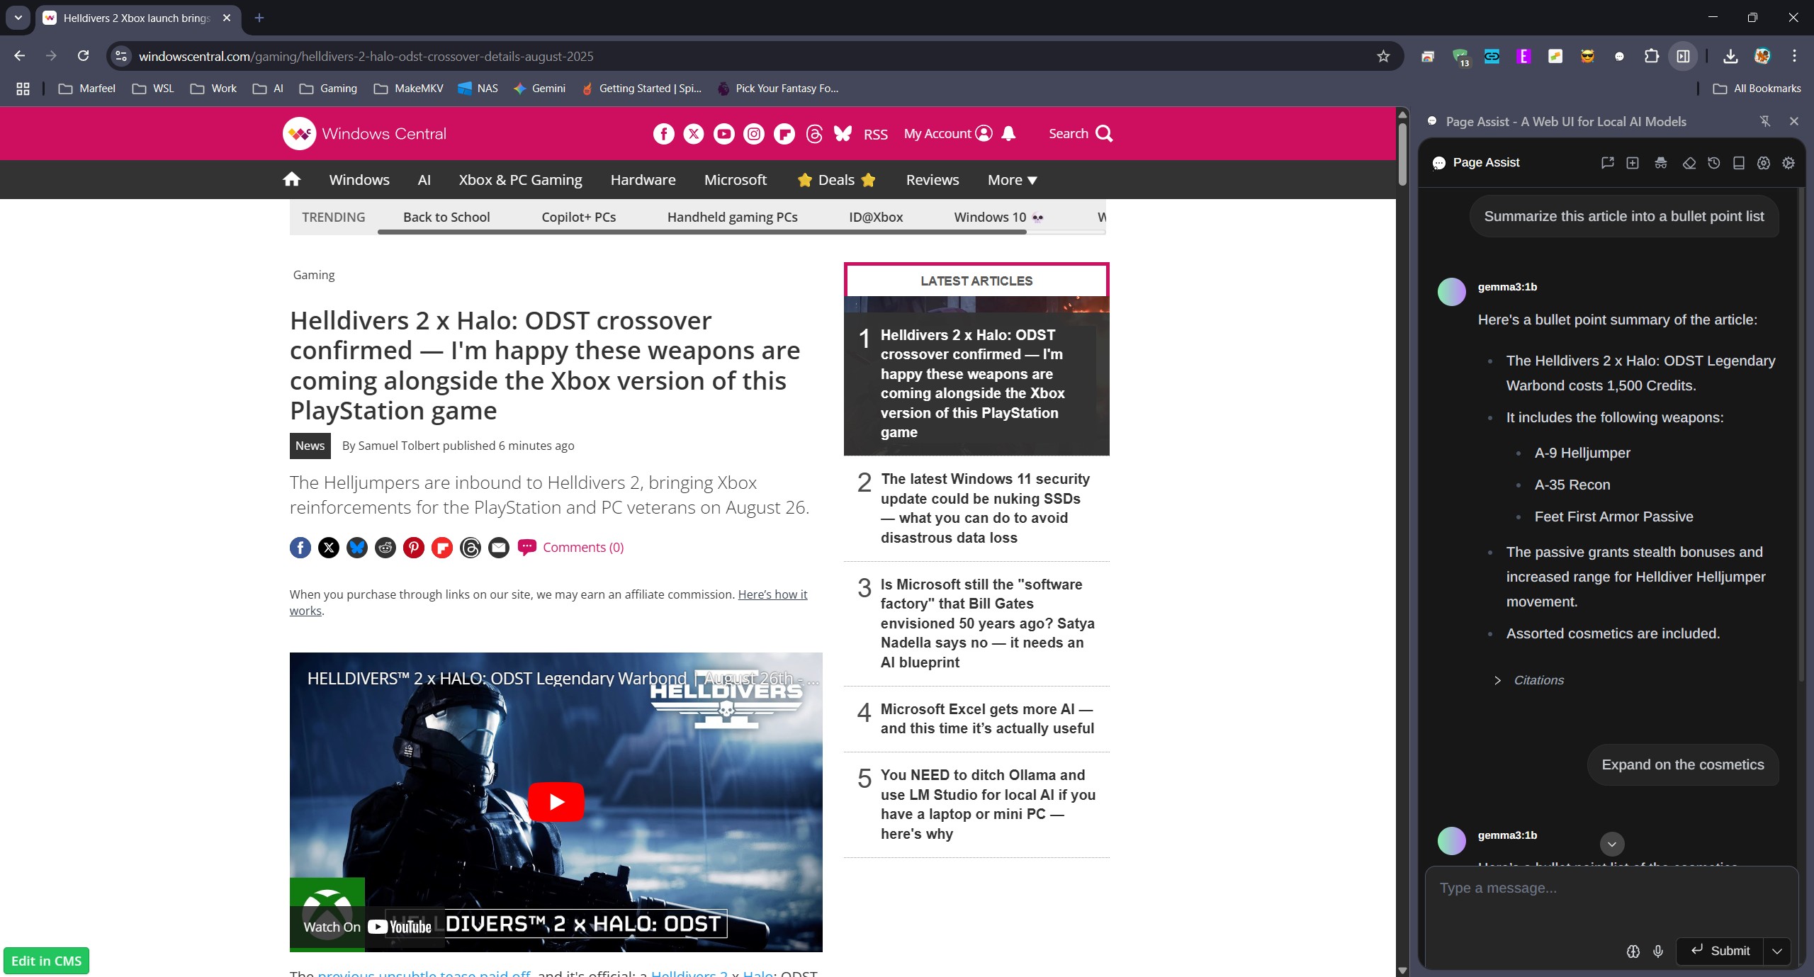
Task: Open the Deals nav item
Action: pos(836,180)
